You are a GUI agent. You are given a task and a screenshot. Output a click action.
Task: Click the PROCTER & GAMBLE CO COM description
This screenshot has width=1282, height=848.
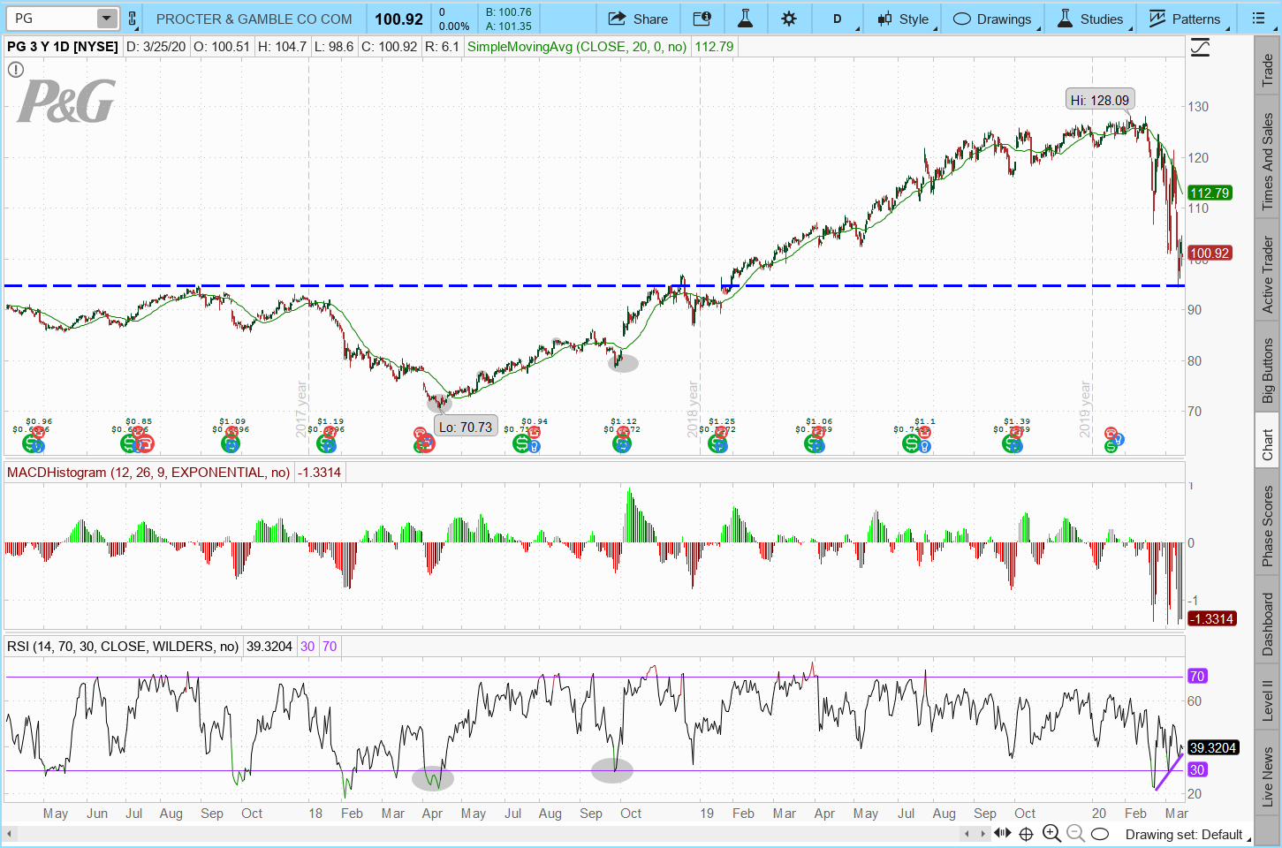click(254, 19)
